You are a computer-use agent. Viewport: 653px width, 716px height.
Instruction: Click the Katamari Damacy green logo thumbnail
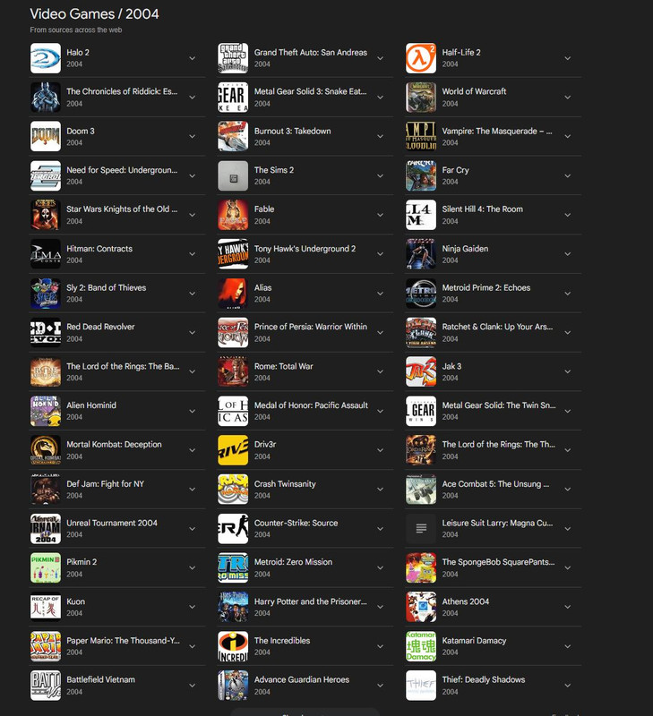tap(421, 646)
